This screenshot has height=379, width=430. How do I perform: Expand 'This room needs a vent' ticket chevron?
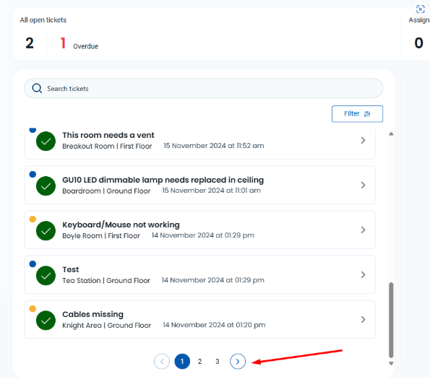[x=363, y=140]
